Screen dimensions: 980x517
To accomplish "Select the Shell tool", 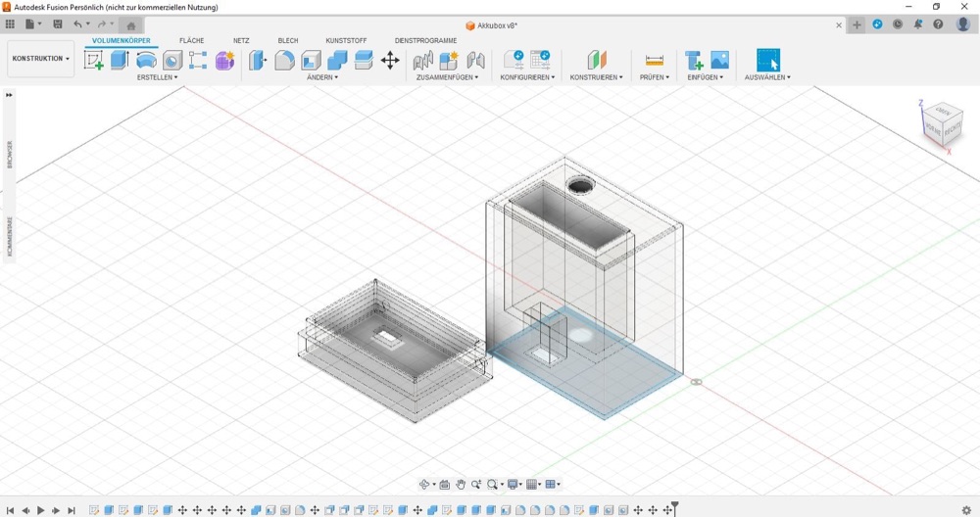I will click(311, 61).
